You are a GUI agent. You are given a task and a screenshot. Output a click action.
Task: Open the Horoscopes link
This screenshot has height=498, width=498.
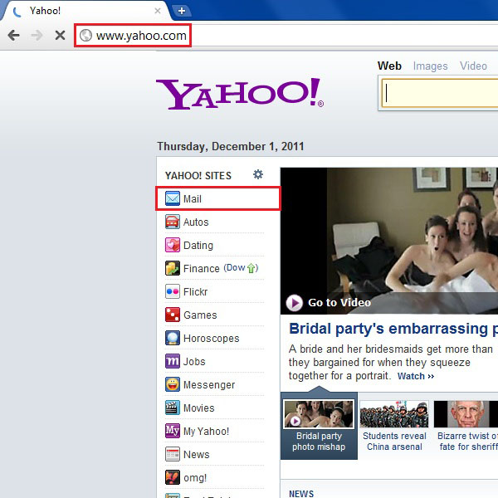[x=211, y=339]
